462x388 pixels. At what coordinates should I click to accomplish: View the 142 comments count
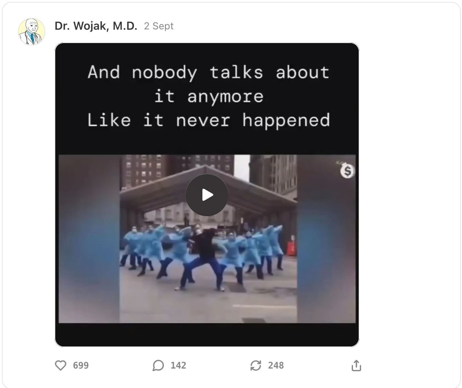pos(178,366)
